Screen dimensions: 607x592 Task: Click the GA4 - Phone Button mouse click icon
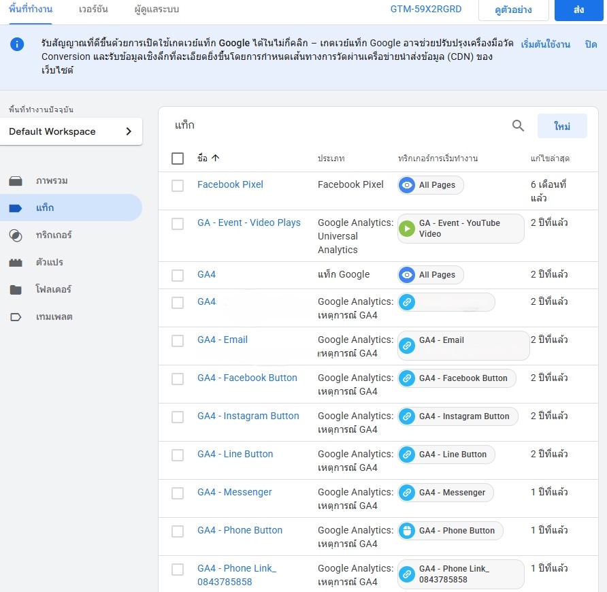407,531
